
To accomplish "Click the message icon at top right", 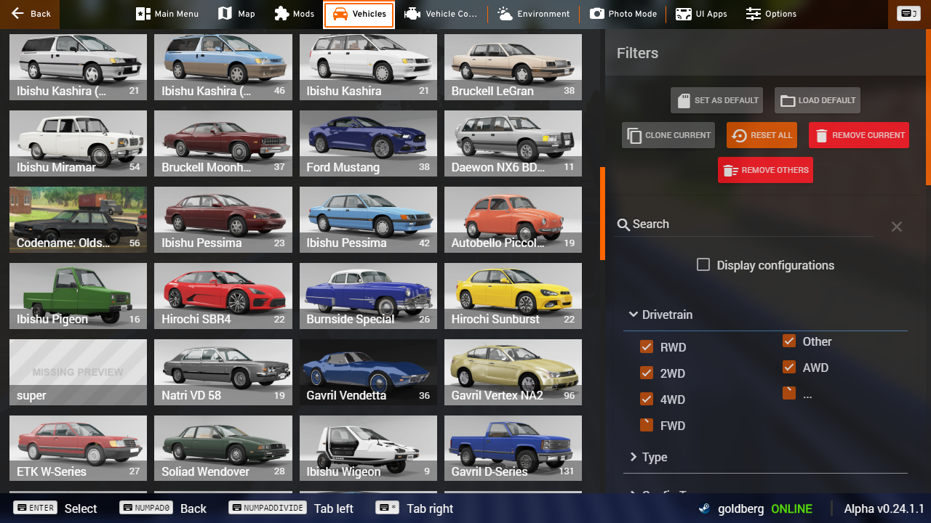I will 908,14.
